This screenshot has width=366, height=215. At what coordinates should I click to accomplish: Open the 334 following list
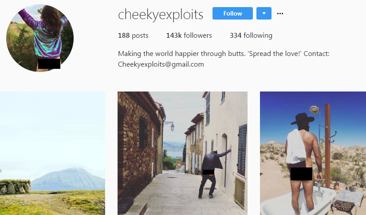pos(251,36)
